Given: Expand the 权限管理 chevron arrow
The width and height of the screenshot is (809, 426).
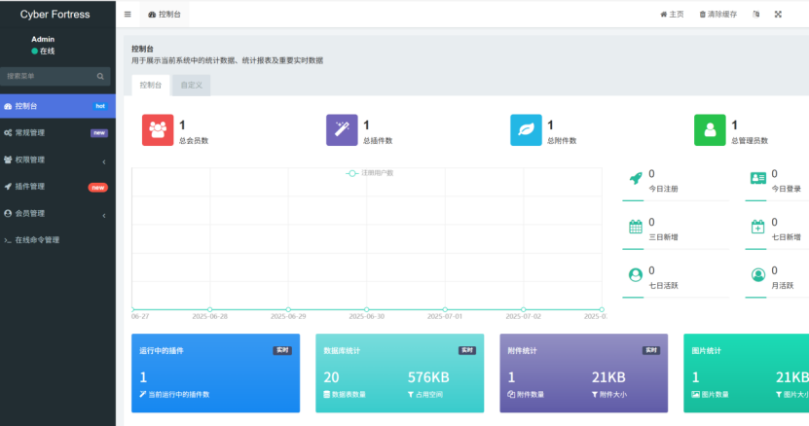Looking at the screenshot, I should pos(104,161).
